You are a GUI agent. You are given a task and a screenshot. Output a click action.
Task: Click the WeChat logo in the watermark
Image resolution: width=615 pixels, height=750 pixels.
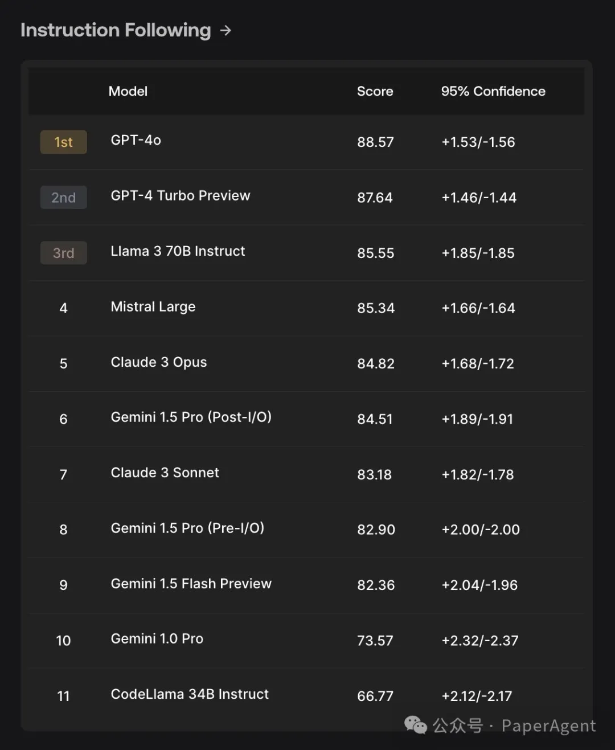pos(416,725)
